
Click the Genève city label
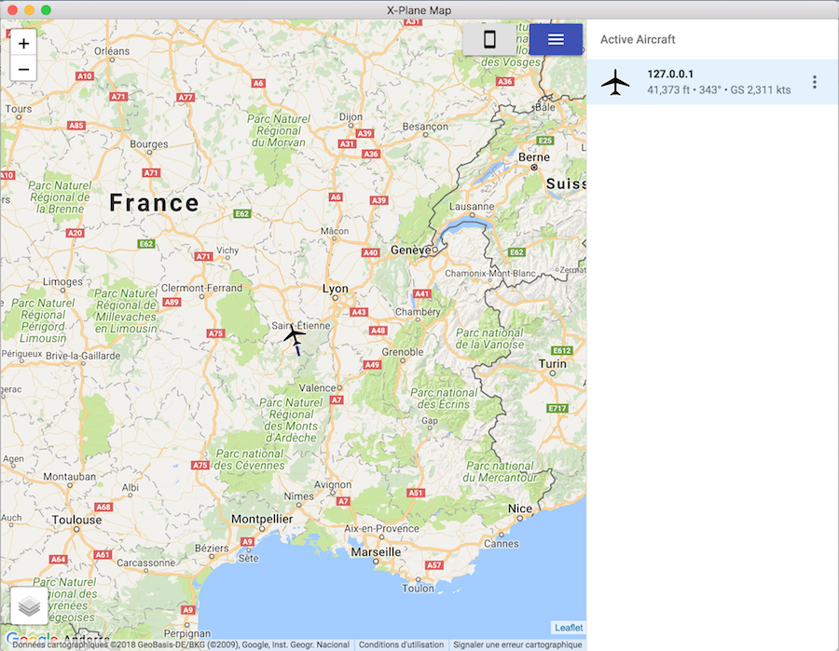coord(411,251)
